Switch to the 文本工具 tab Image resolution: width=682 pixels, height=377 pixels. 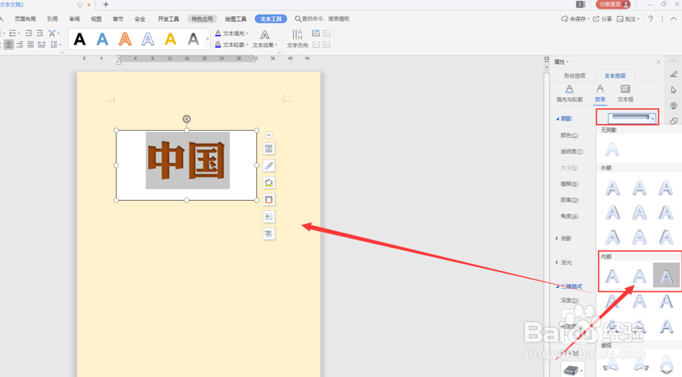pos(271,19)
